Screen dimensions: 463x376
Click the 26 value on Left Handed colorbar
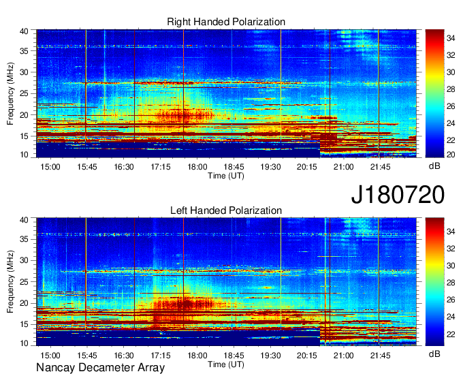pos(451,300)
